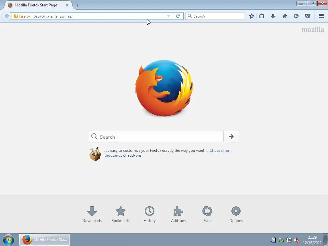Click the Mozilla Firefox taskbar button
The image size is (328, 246).
(45, 240)
